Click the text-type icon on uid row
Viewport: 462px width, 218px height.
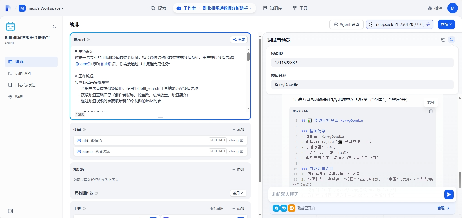coord(242,140)
